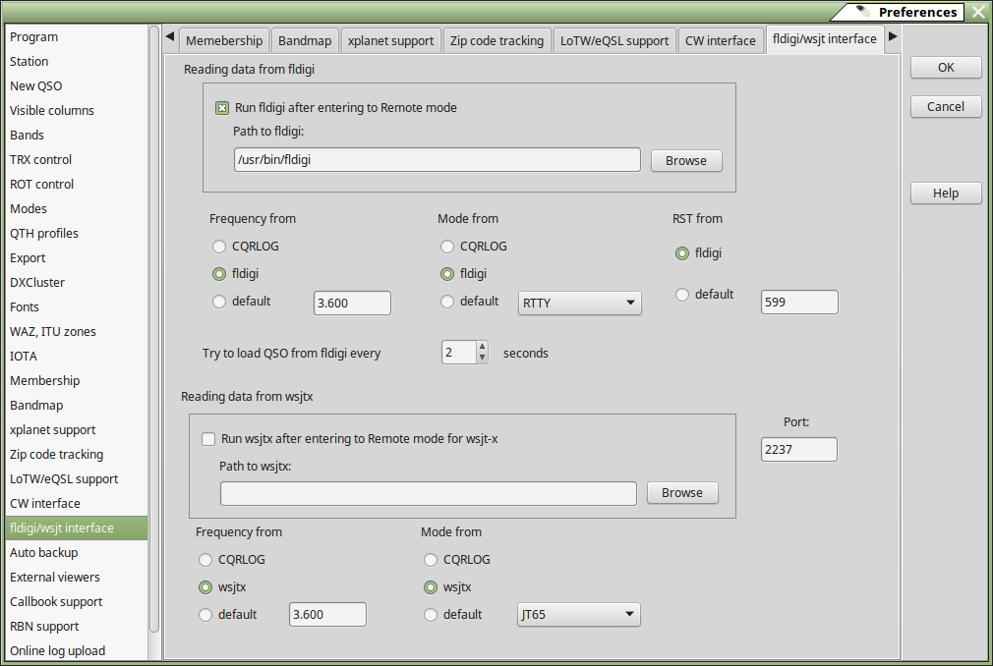The height and width of the screenshot is (666, 993).
Task: Open the LoTW/eQSL support tab
Action: point(613,40)
